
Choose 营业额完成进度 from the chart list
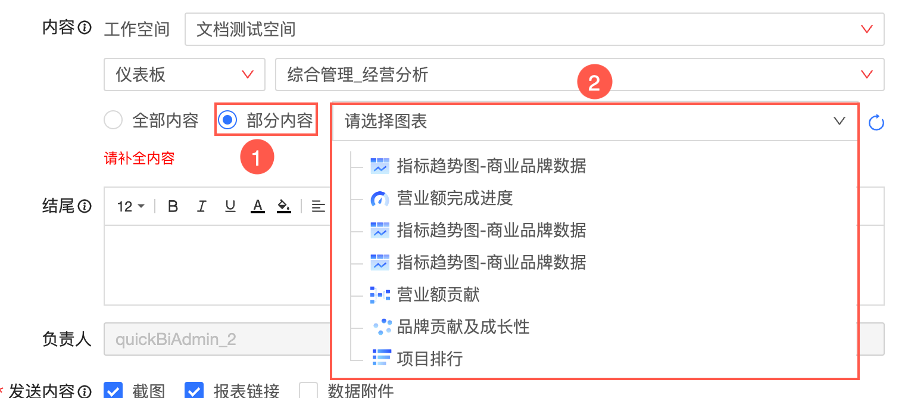click(454, 198)
